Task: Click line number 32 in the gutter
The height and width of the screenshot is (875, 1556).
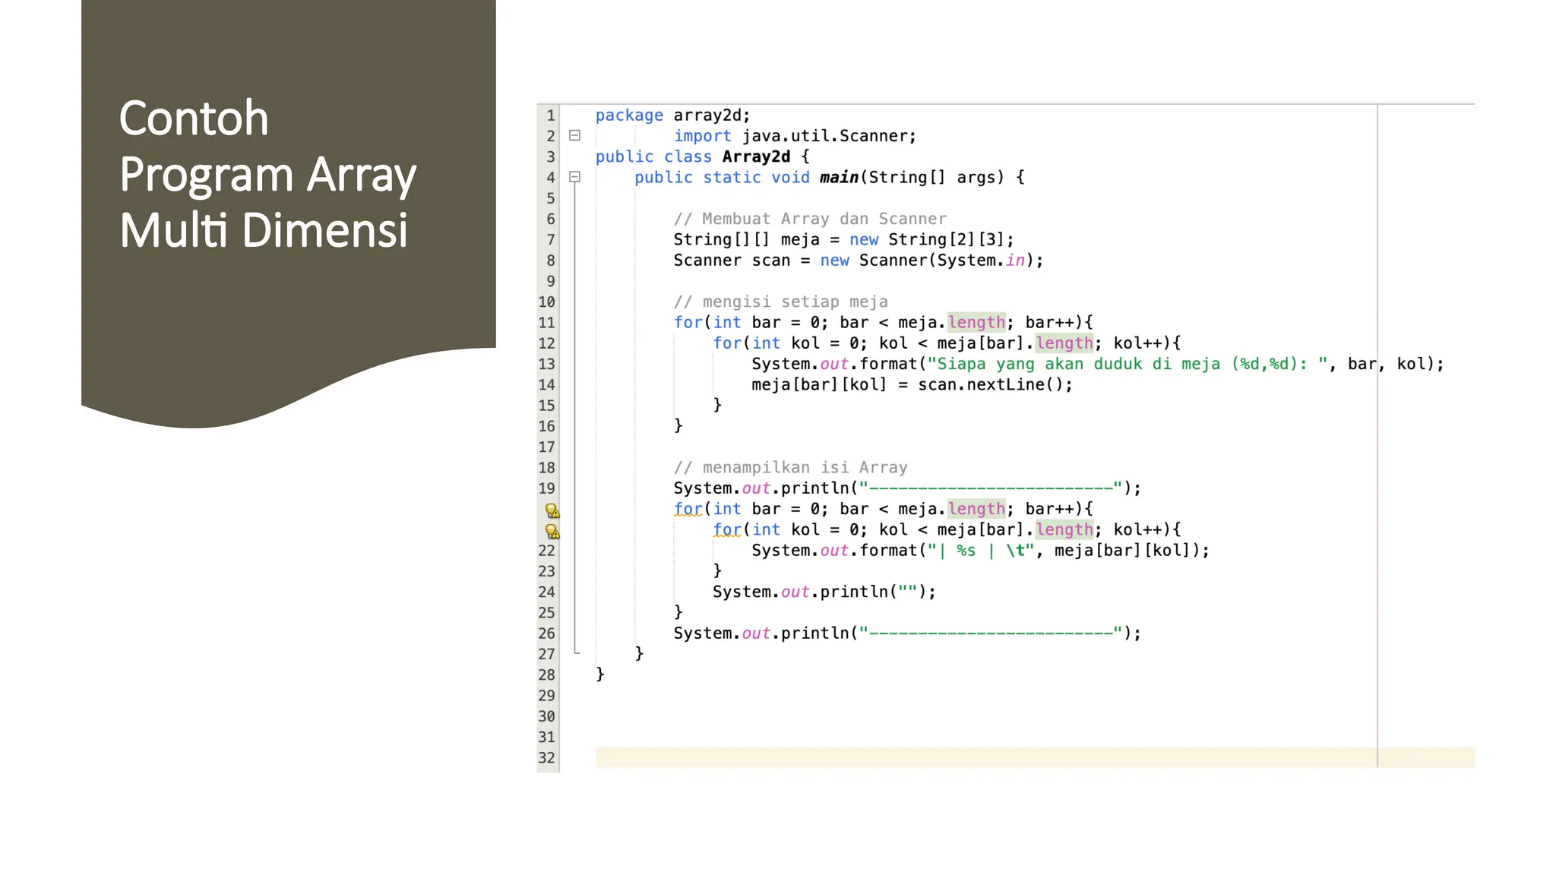Action: pyautogui.click(x=547, y=758)
